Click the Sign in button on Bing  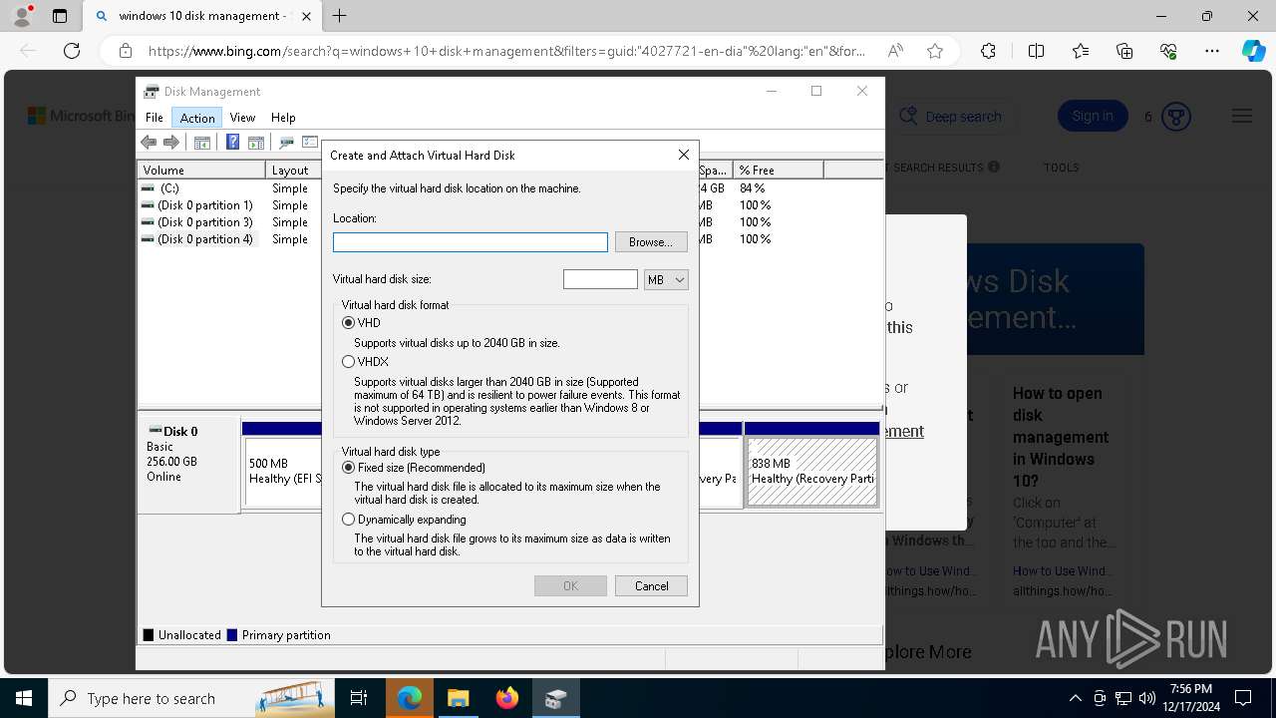click(1093, 117)
